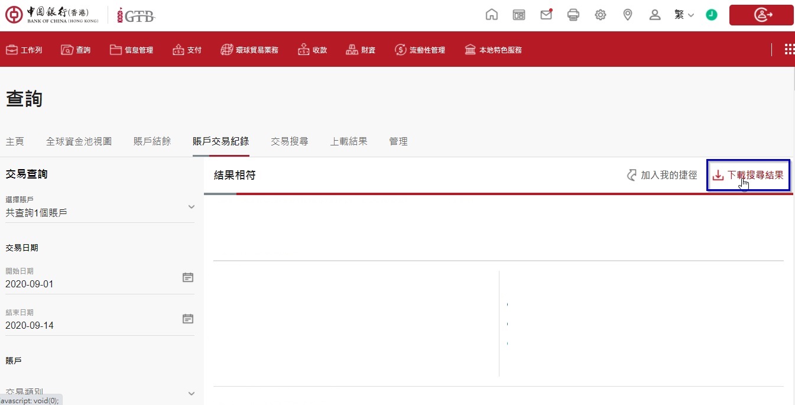Open the start date calendar picker
This screenshot has height=405, width=795.
click(188, 277)
